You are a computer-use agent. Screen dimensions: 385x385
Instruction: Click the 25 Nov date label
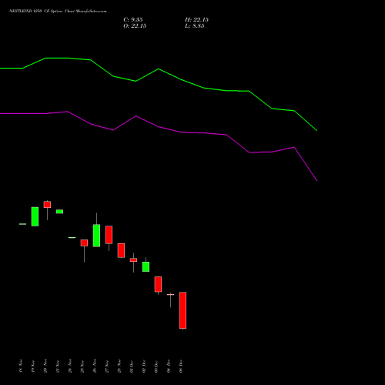coord(82,366)
